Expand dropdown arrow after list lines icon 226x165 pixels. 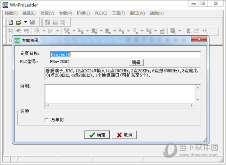point(142,30)
